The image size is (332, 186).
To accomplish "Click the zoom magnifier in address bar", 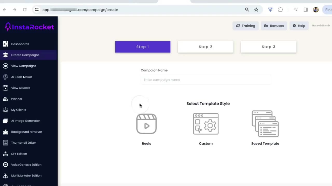I will coord(247,10).
